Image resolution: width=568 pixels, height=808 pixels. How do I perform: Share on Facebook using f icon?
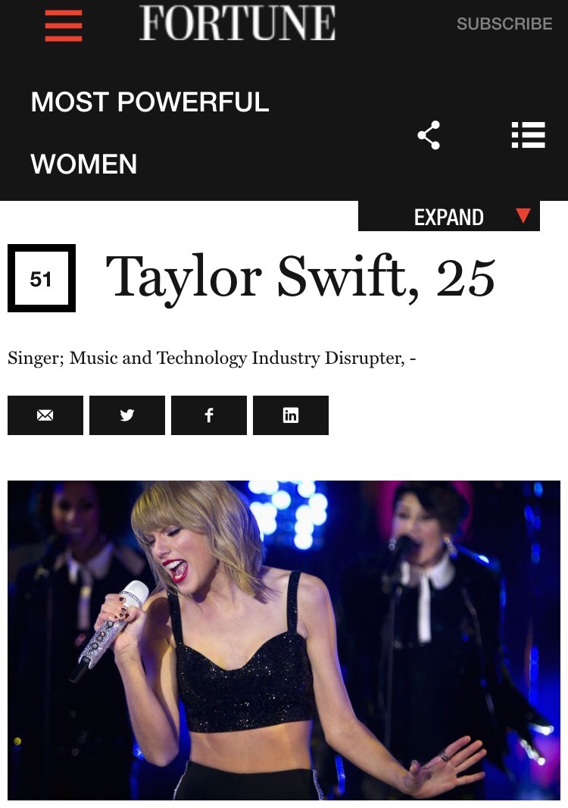[x=208, y=415]
